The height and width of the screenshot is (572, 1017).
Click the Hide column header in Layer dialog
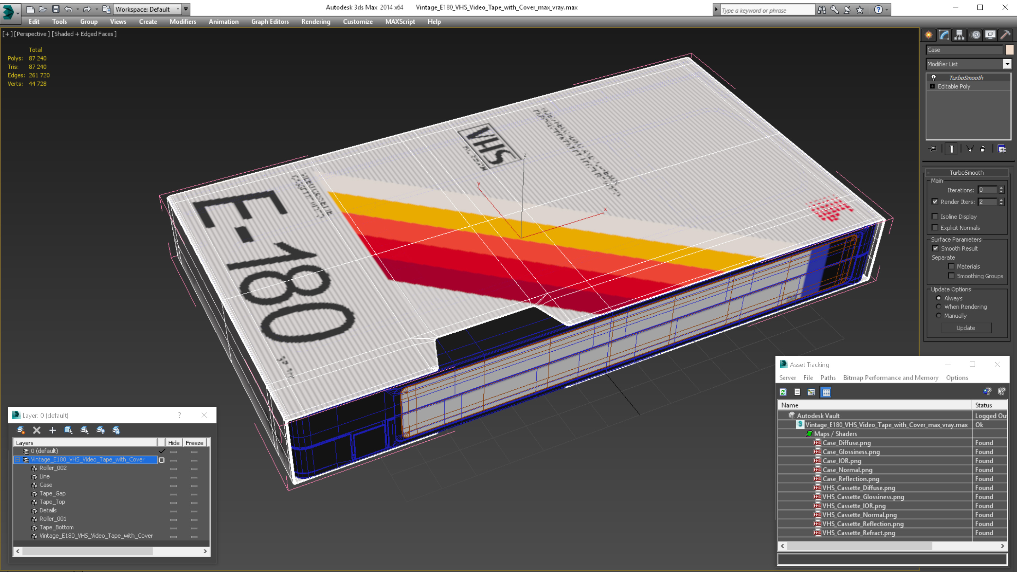click(174, 443)
